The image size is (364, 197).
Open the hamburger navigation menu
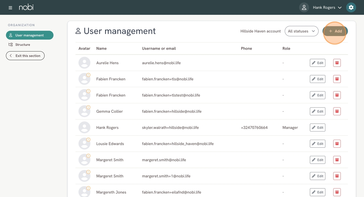[x=10, y=7]
